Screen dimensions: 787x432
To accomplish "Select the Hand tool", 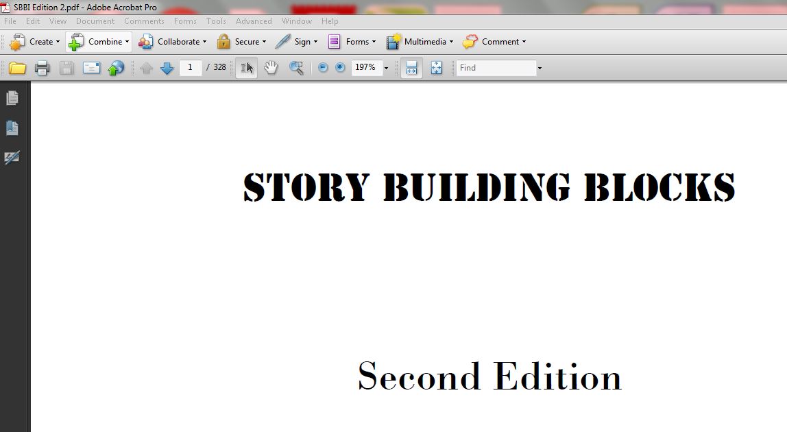I will point(270,67).
